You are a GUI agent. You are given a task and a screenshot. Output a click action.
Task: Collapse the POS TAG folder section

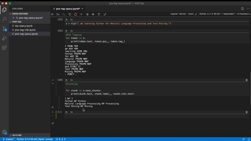17,22
